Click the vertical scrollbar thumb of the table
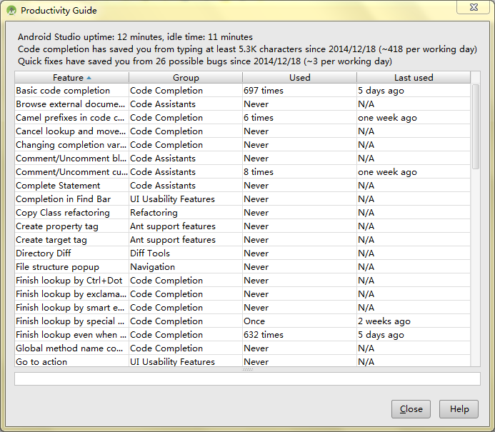The width and height of the screenshot is (495, 432). (476, 126)
